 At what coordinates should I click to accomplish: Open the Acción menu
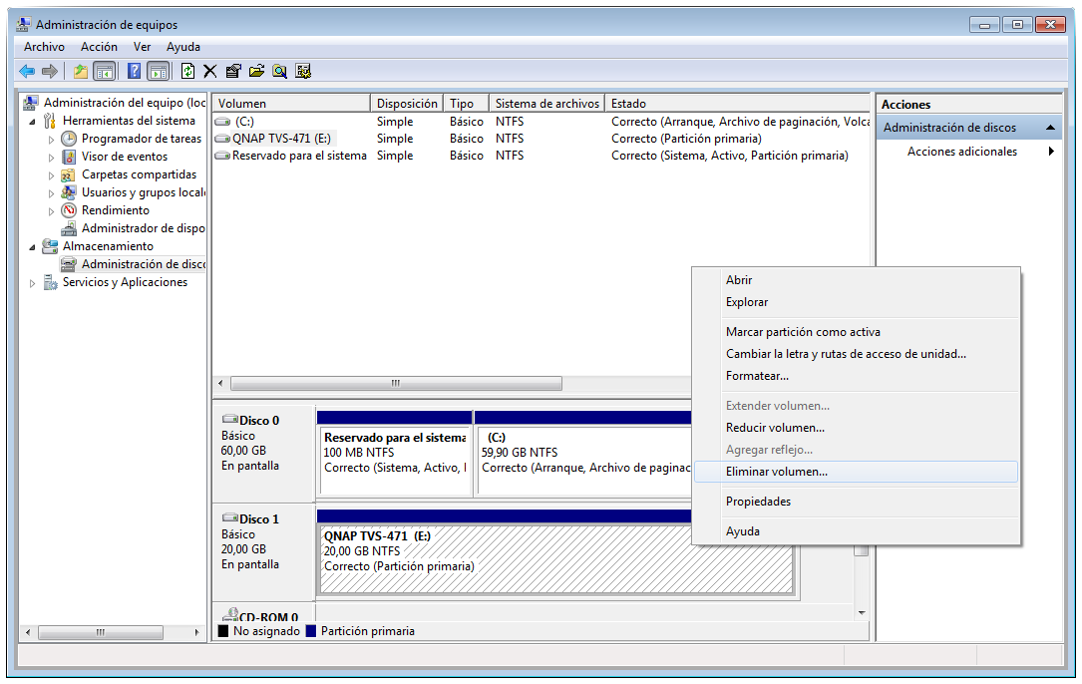(99, 47)
